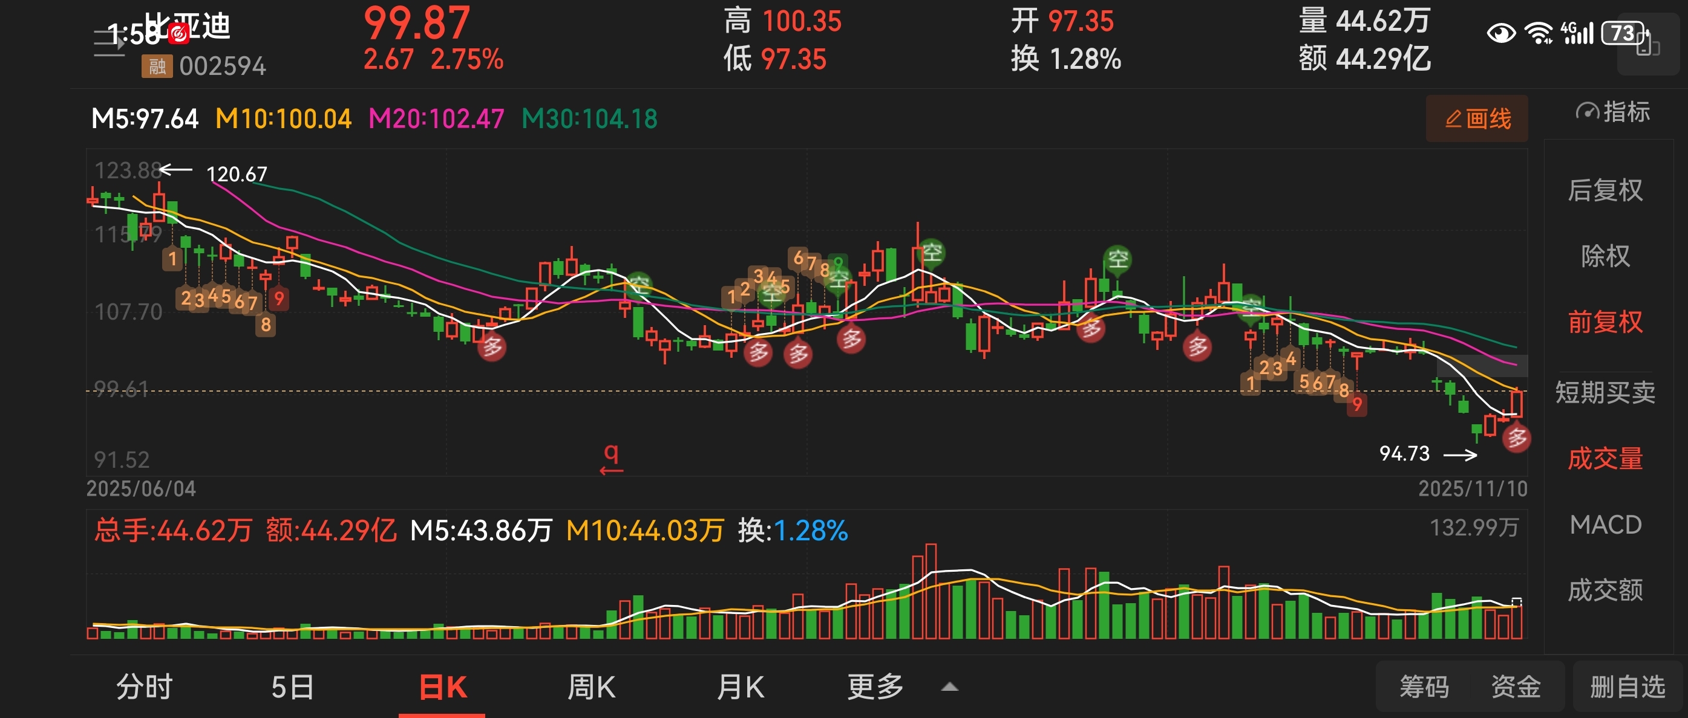Screen dimensions: 1688x718
Task: Click the red 9 arrow marker below chart
Action: [610, 459]
